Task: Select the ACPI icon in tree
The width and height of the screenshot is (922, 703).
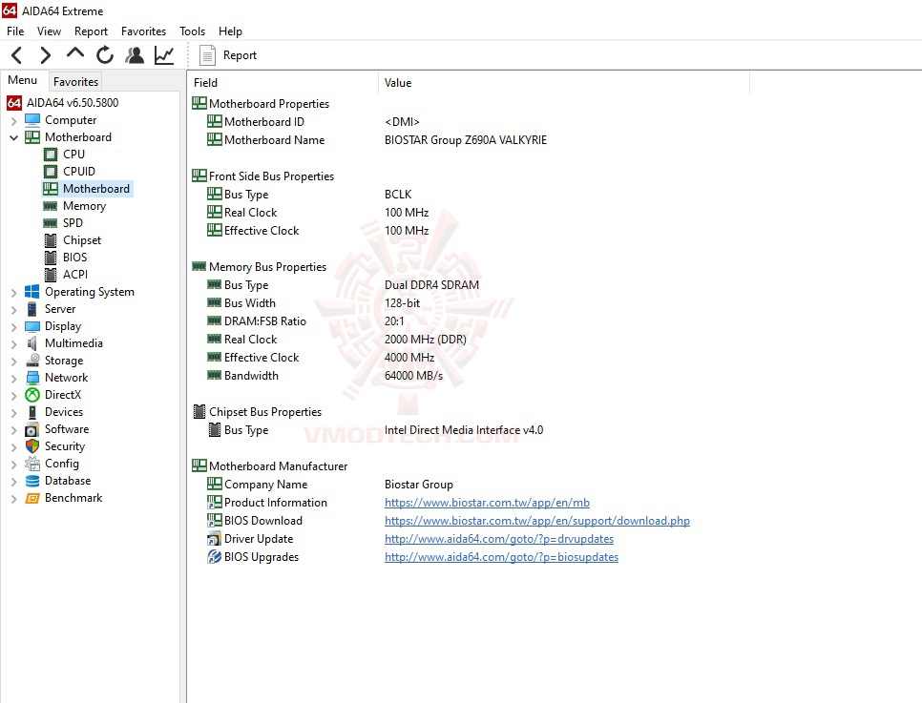Action: pyautogui.click(x=52, y=275)
